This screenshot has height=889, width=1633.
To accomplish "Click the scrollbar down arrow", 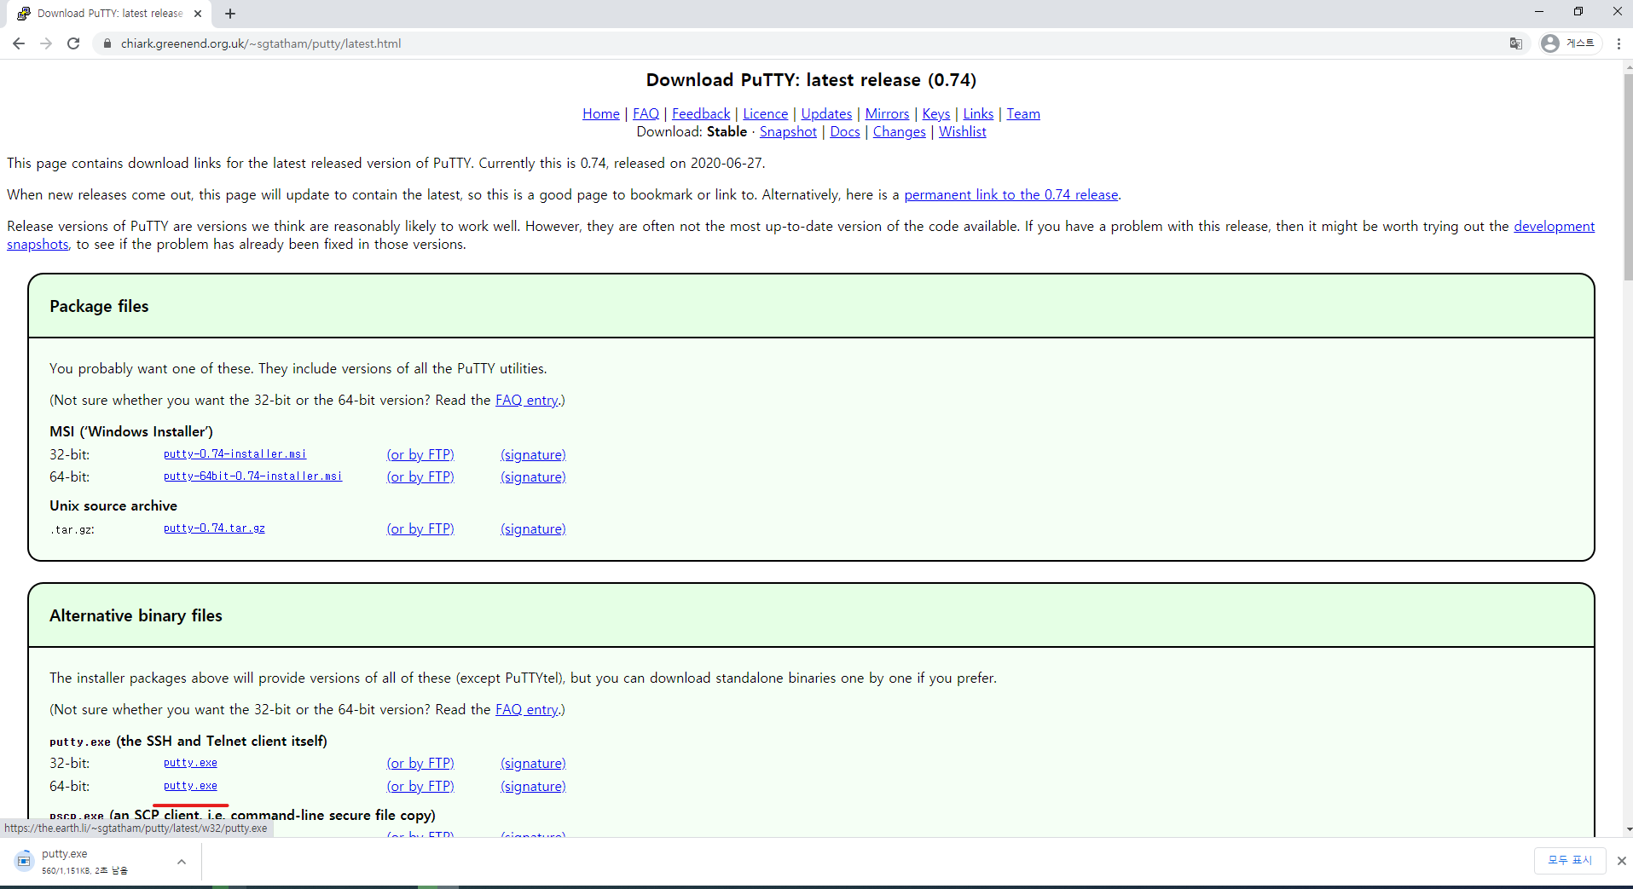I will pyautogui.click(x=1628, y=829).
